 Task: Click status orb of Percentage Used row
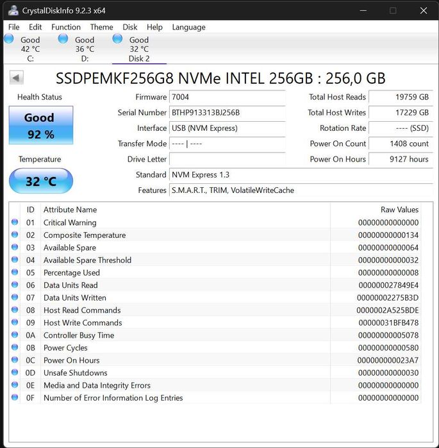[x=15, y=272]
